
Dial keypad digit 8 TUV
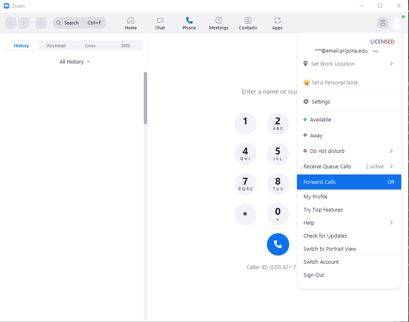tap(278, 184)
